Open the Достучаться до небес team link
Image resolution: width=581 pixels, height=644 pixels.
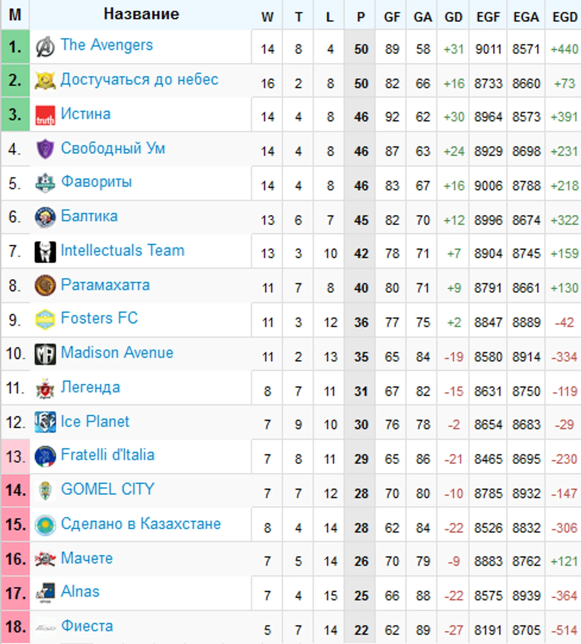139,80
